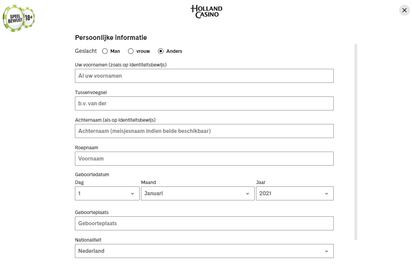Select the vrouw gender option
This screenshot has width=412, height=275.
click(x=131, y=51)
